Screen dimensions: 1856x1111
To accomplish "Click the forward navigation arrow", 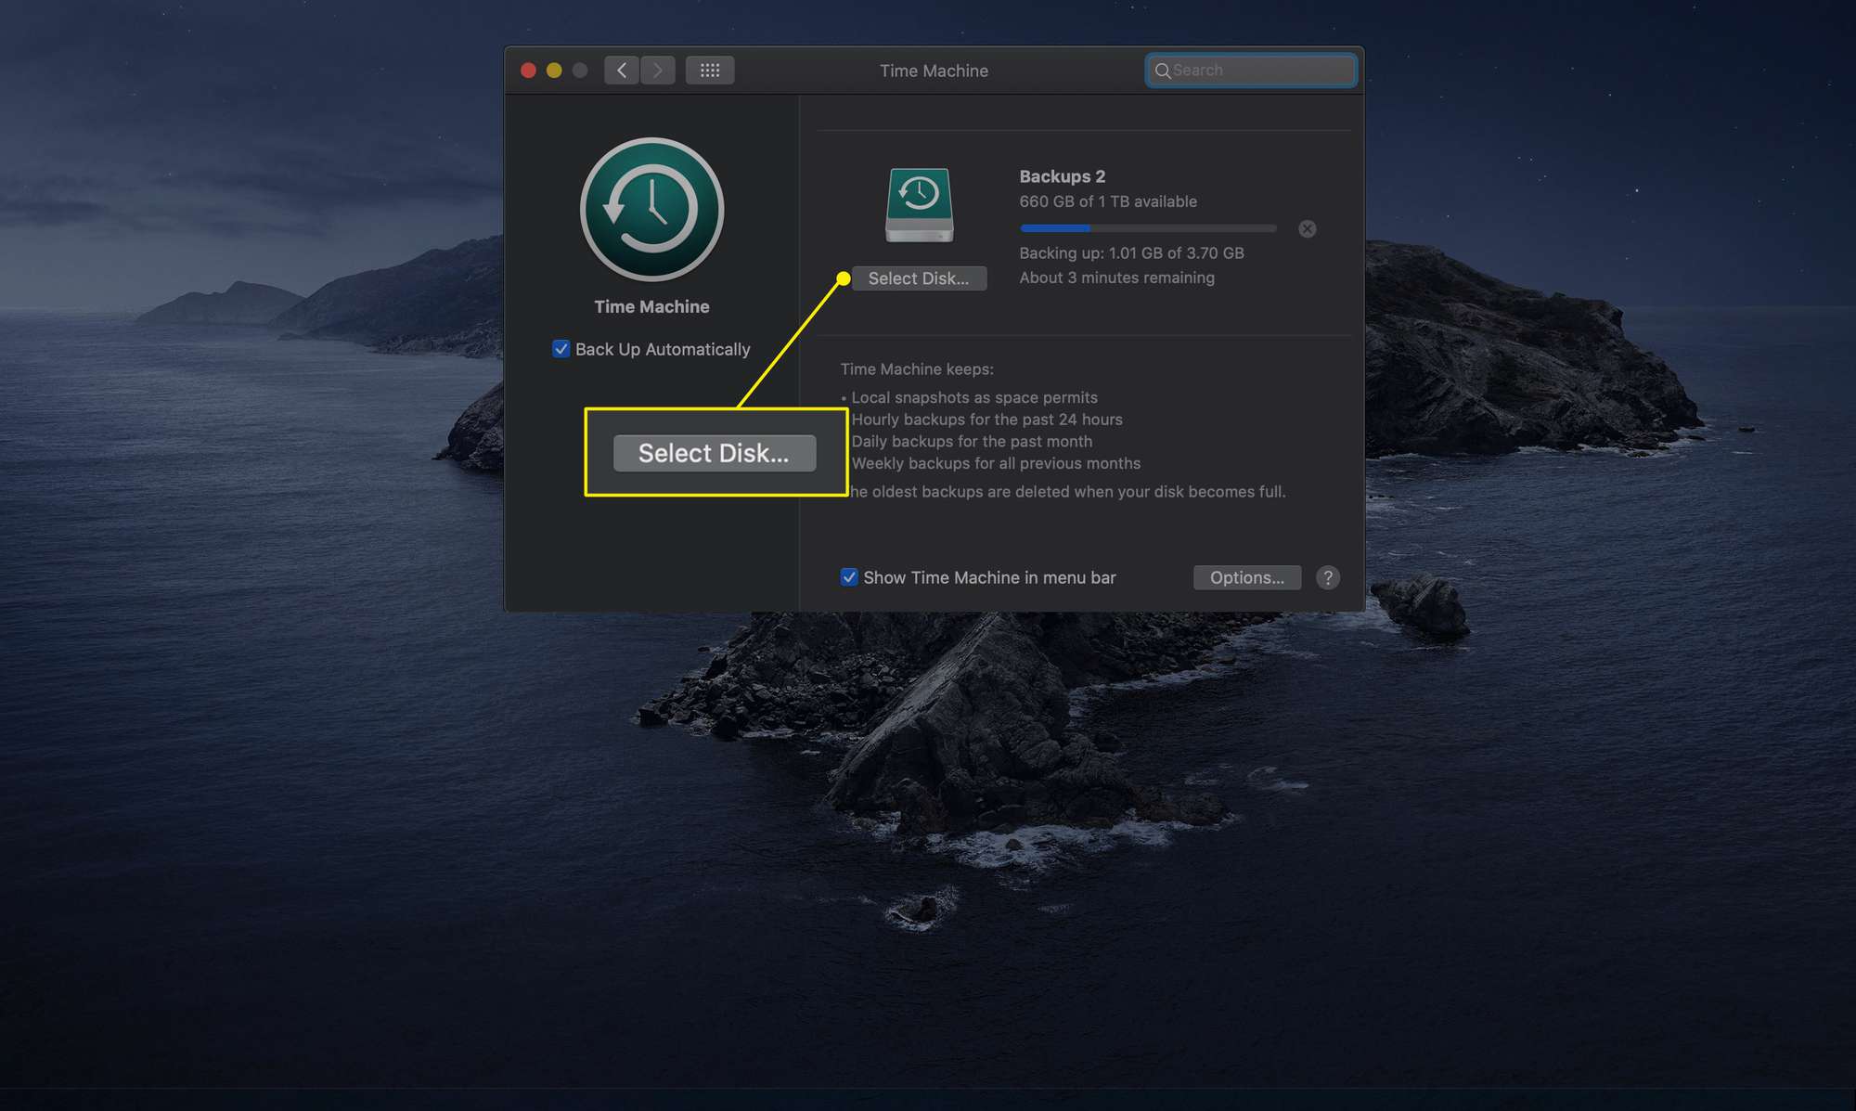I will 657,71.
